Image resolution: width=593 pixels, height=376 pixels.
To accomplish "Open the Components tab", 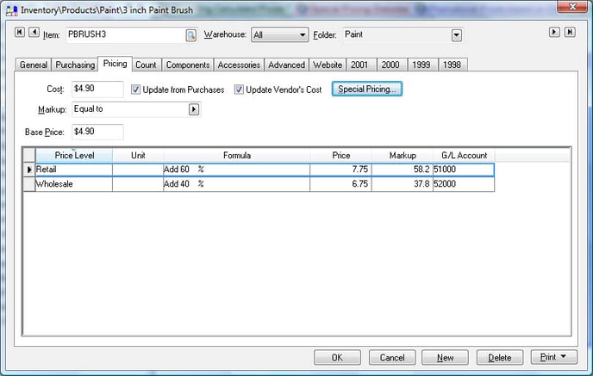I will point(188,65).
